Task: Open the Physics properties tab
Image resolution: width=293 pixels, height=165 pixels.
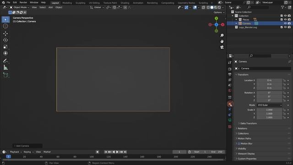Action: click(230, 109)
